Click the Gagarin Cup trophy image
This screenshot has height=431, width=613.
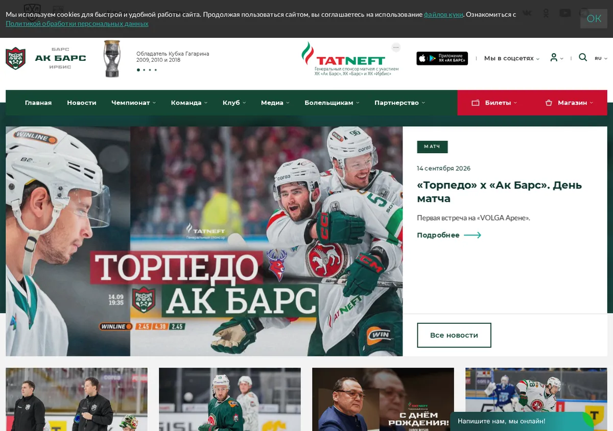coord(112,59)
